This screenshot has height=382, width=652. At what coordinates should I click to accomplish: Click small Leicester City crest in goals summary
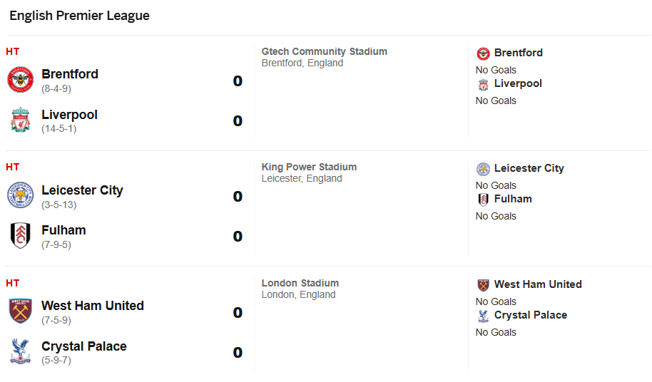[x=483, y=169]
